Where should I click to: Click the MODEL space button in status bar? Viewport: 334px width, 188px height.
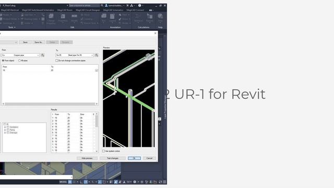coord(63,182)
